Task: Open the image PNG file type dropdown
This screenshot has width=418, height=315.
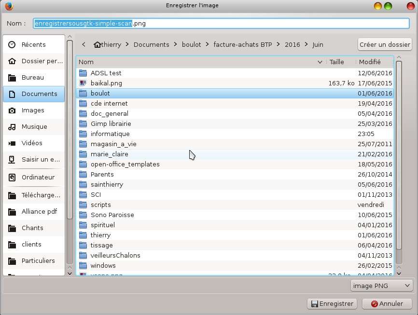Action: pyautogui.click(x=381, y=286)
